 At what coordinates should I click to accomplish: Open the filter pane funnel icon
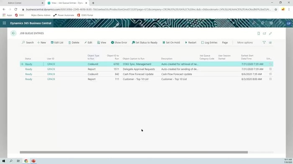click(264, 43)
